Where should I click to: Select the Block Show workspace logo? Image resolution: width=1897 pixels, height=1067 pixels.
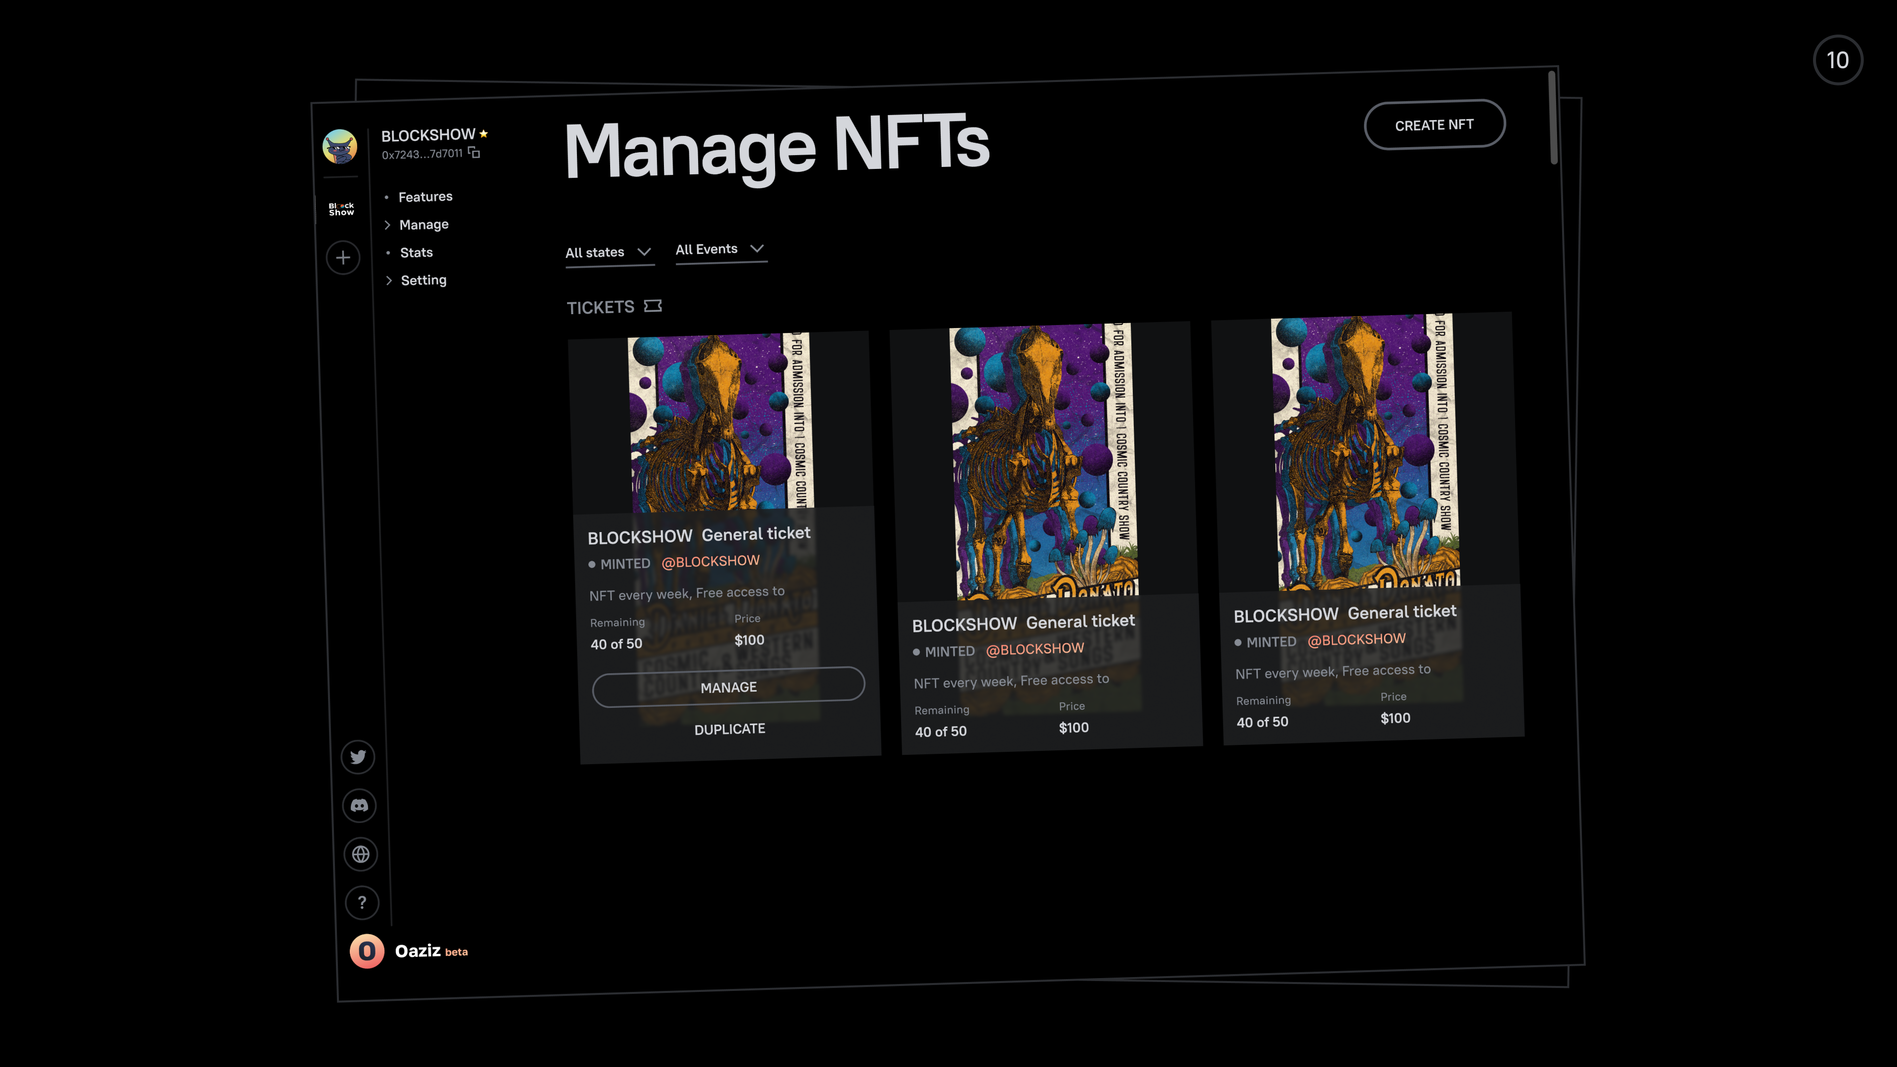click(x=341, y=209)
